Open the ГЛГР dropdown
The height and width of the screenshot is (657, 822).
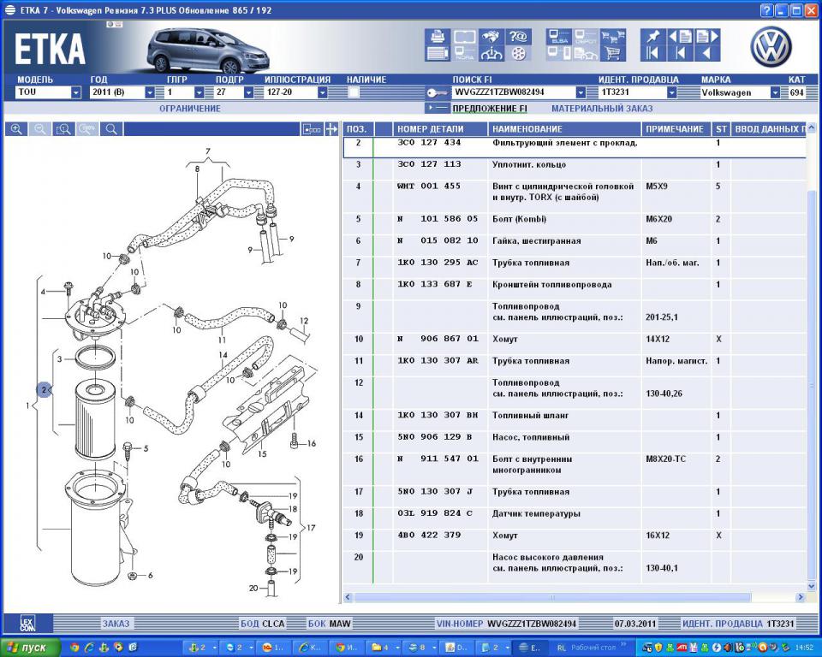[x=200, y=92]
